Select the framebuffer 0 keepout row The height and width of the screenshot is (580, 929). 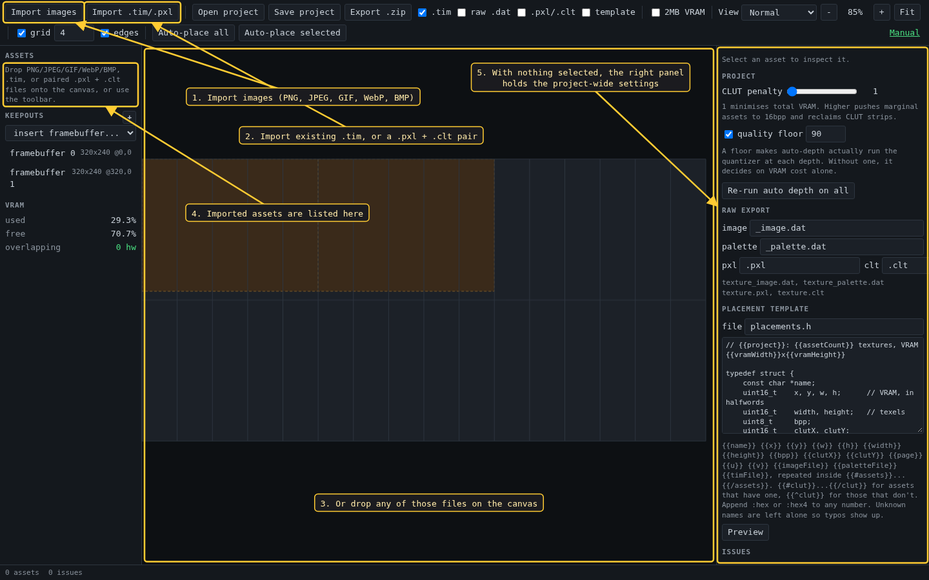70,153
